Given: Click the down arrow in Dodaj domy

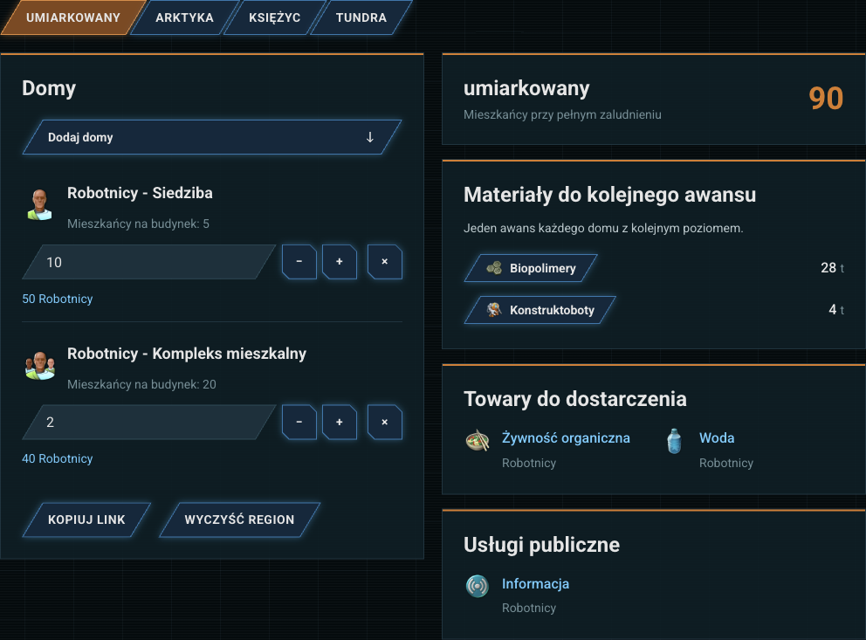Looking at the screenshot, I should click(370, 137).
